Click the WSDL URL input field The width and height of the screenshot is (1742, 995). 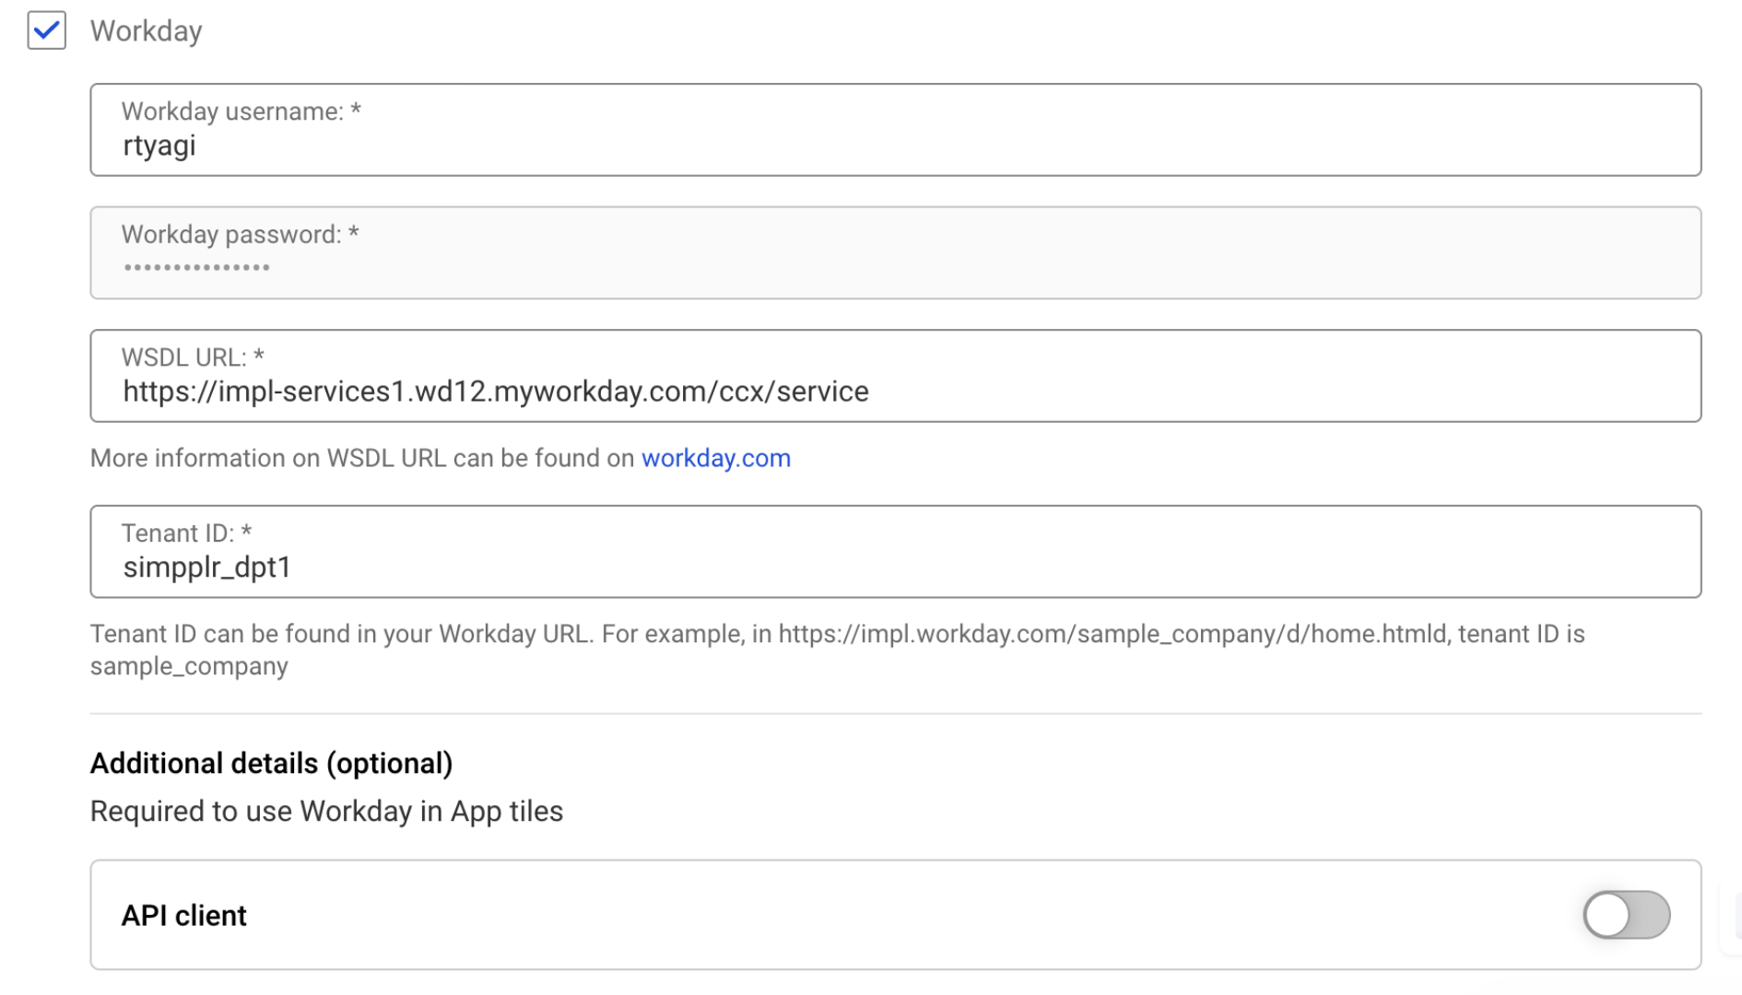pyautogui.click(x=894, y=375)
